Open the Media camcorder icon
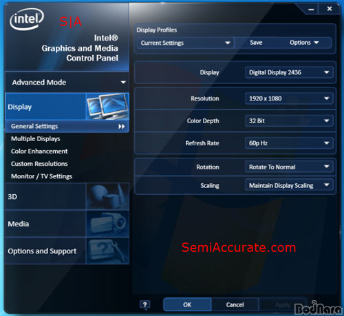Screen dimensions: 344x316 click(x=107, y=224)
